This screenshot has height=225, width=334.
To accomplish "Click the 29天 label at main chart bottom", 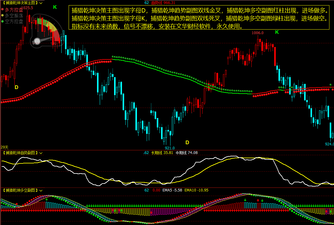I will pyautogui.click(x=5, y=147).
